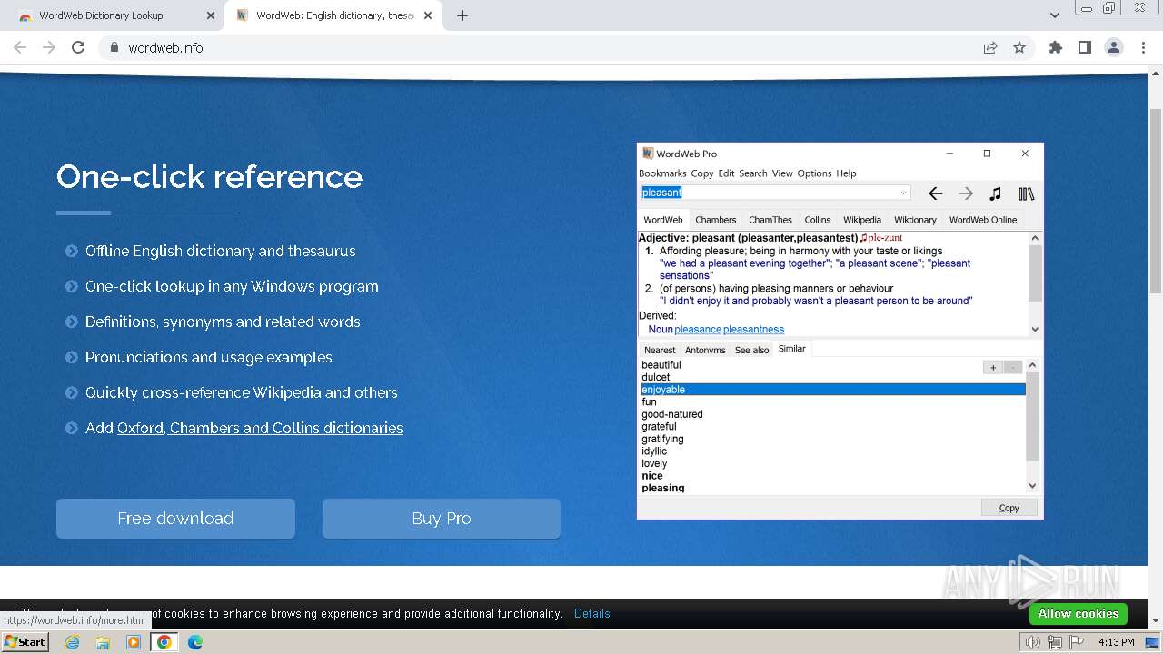Select the Similar tab

point(791,349)
